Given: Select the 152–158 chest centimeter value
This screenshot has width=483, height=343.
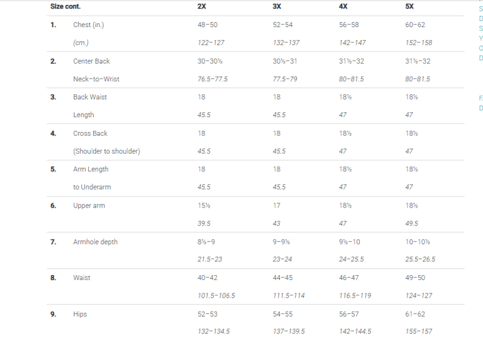Looking at the screenshot, I should [x=419, y=43].
